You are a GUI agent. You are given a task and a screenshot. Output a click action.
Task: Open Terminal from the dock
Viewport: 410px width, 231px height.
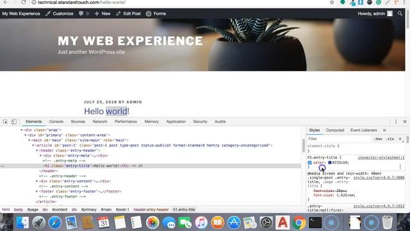(315, 223)
